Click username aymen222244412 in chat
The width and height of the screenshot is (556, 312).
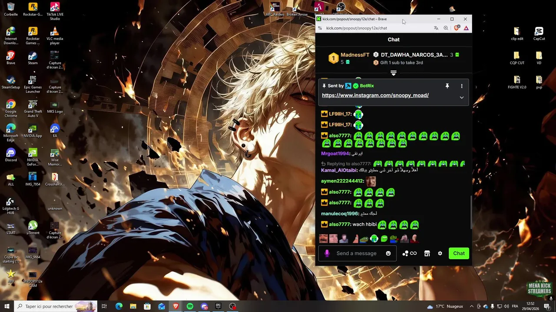pos(342,181)
